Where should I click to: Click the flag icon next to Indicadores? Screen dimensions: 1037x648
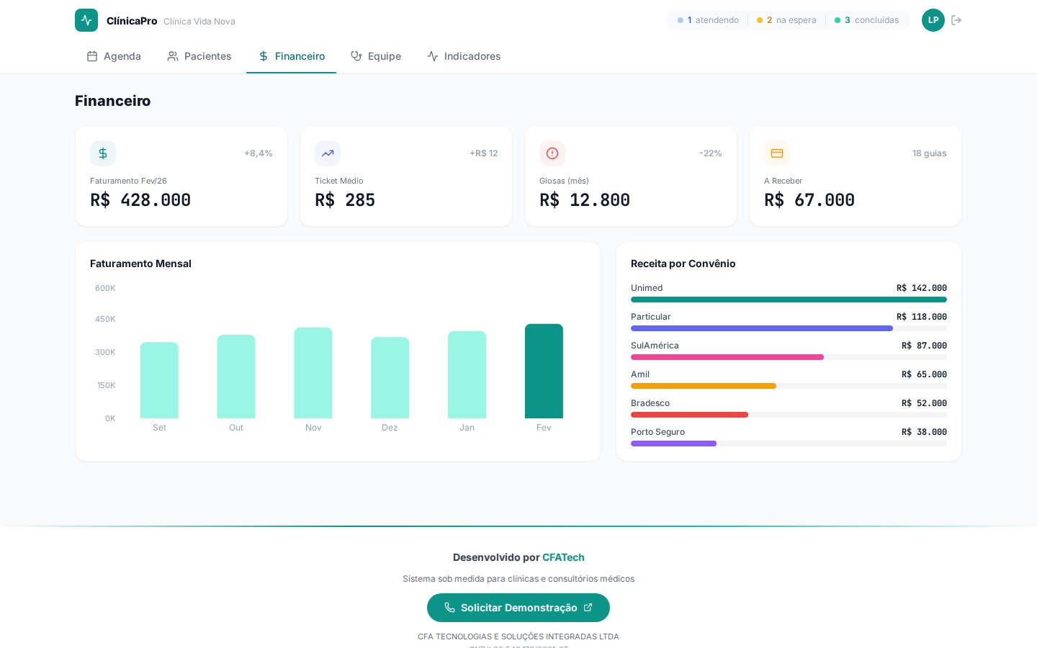(433, 56)
